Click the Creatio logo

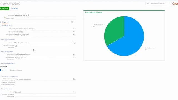[x=175, y=4]
